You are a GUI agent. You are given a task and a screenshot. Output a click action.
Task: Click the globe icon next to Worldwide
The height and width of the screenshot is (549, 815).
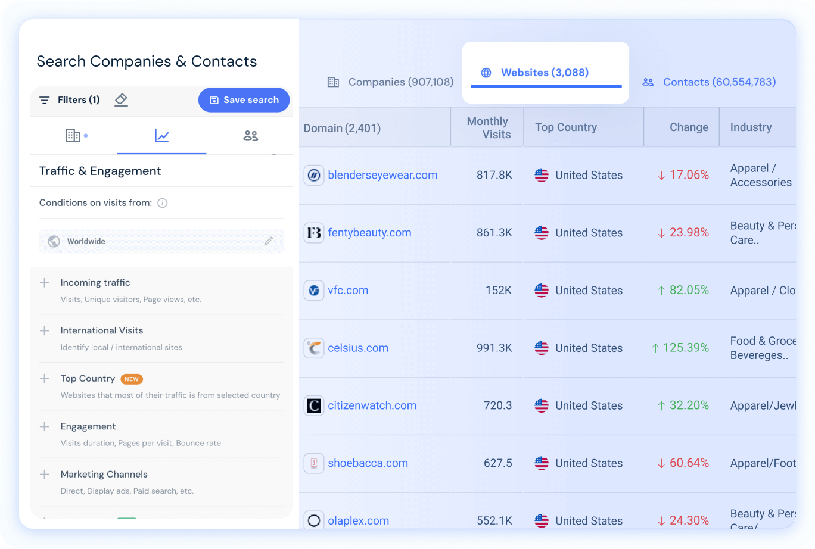(54, 241)
